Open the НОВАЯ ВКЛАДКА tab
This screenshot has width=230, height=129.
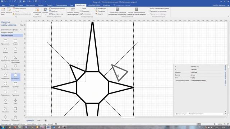94,5
